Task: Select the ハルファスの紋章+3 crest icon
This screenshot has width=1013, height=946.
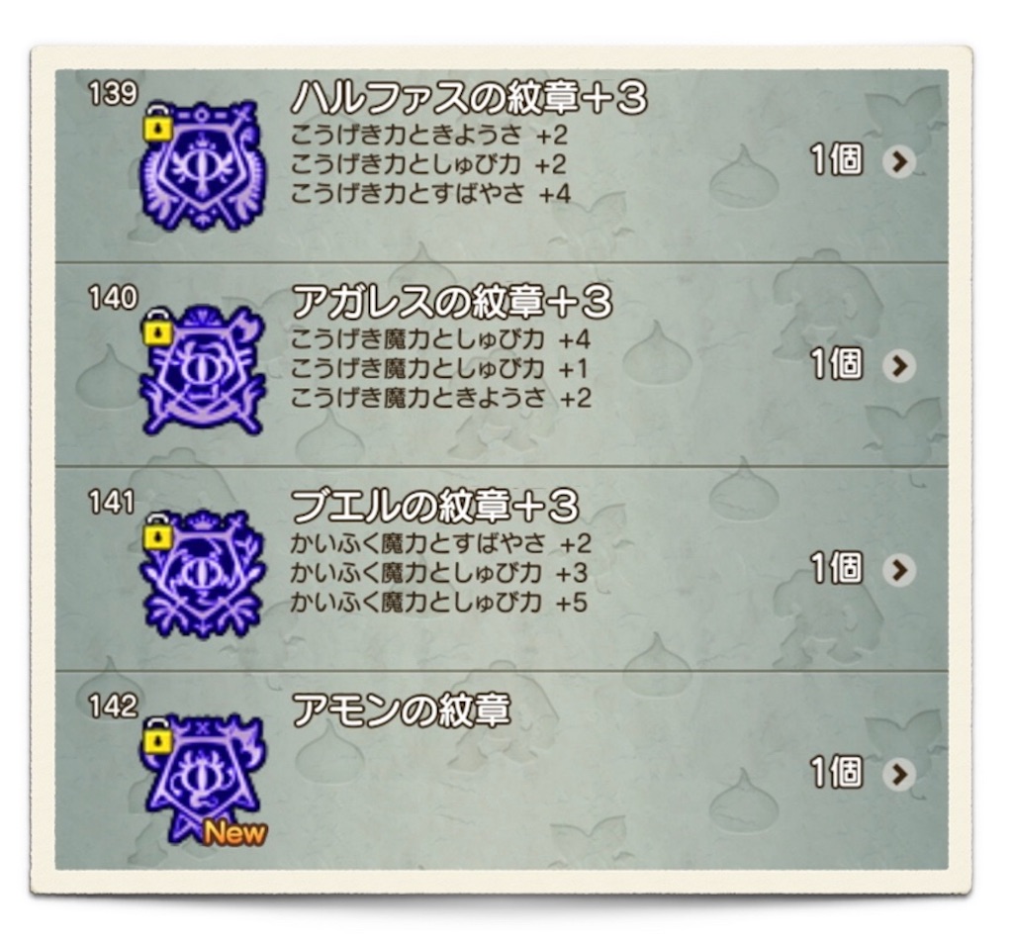Action: (204, 165)
